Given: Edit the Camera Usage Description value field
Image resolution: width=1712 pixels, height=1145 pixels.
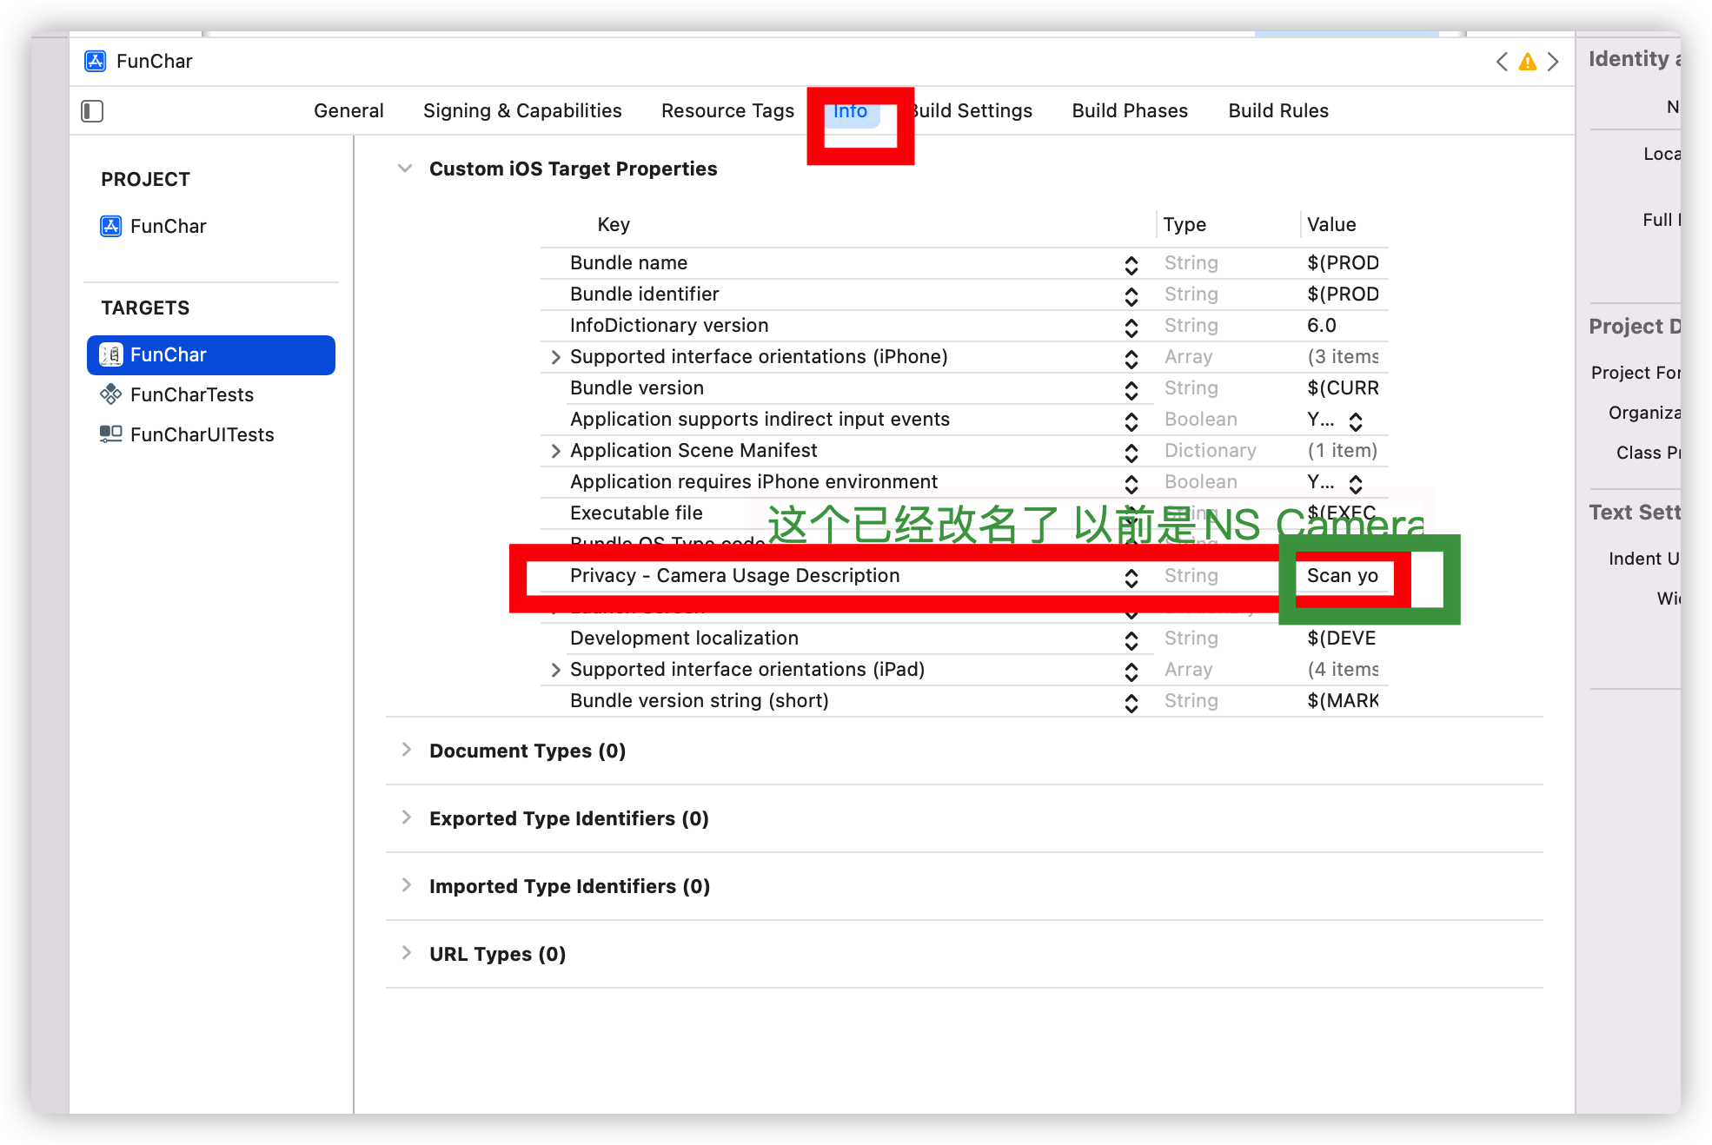Looking at the screenshot, I should click(x=1344, y=576).
